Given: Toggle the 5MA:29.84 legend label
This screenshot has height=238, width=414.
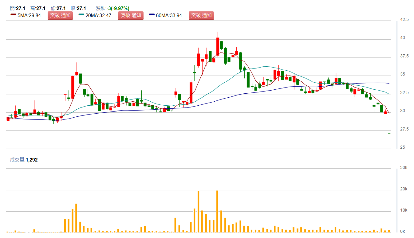Looking at the screenshot, I should pos(29,16).
